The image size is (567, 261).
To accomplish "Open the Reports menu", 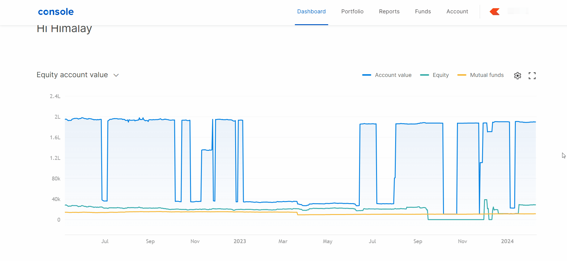I will pos(389,12).
